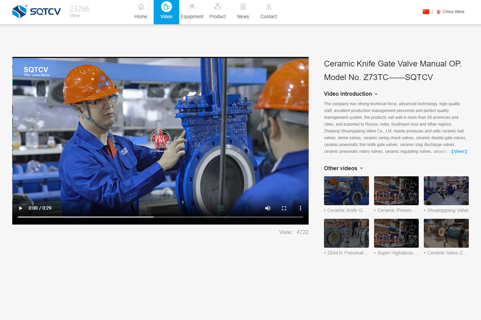Open the Product nav icon
Viewport: 481px width, 320px height.
click(218, 7)
